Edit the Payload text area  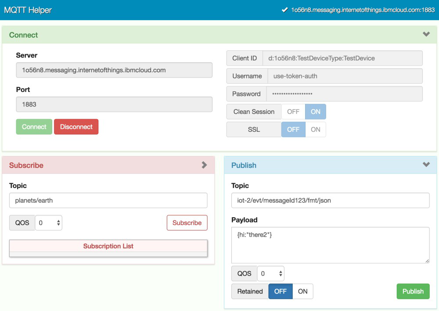click(x=330, y=245)
